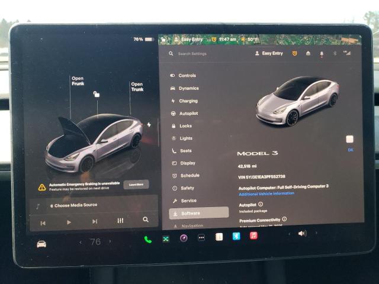Screen dimensions: 379x284
Task: Open the Schedule settings menu
Action: coord(185,176)
